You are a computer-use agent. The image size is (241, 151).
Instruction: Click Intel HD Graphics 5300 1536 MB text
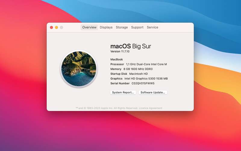[x=146, y=79]
